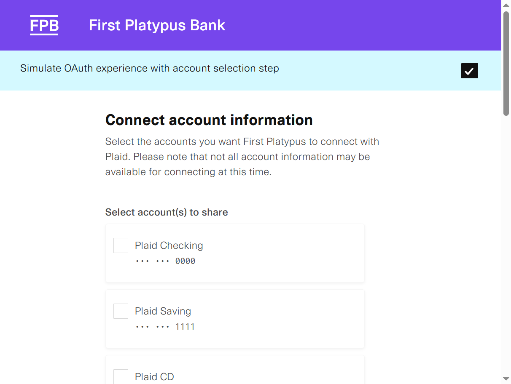
Task: Check the Plaid Saving account box
Action: coord(121,311)
